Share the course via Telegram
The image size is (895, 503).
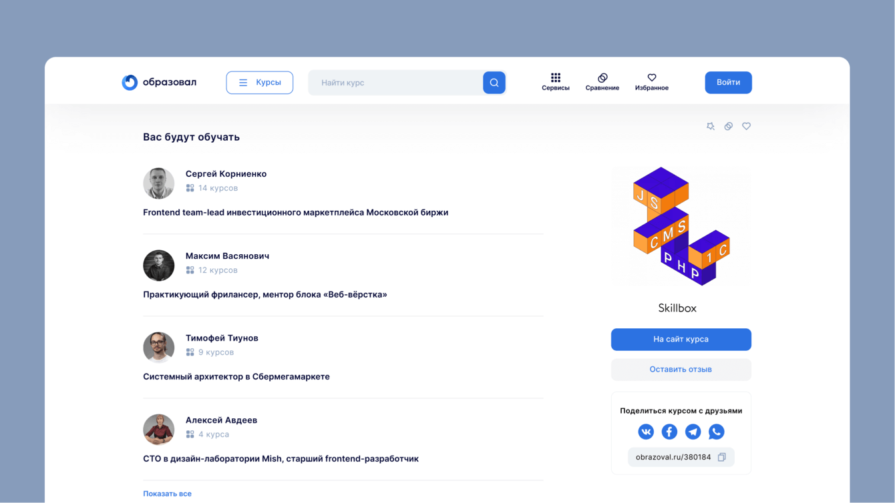[x=693, y=432]
